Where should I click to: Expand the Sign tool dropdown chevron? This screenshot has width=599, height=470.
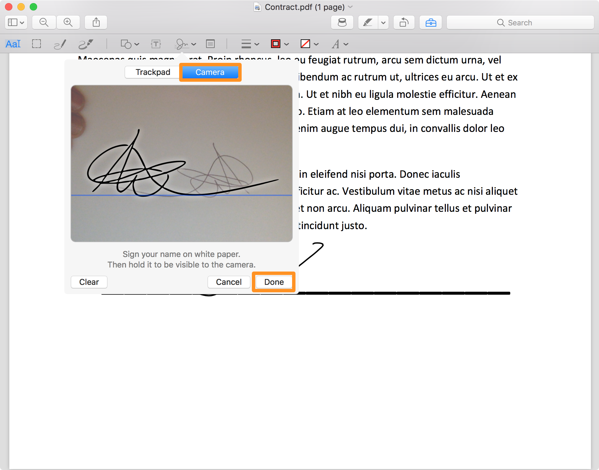[194, 44]
